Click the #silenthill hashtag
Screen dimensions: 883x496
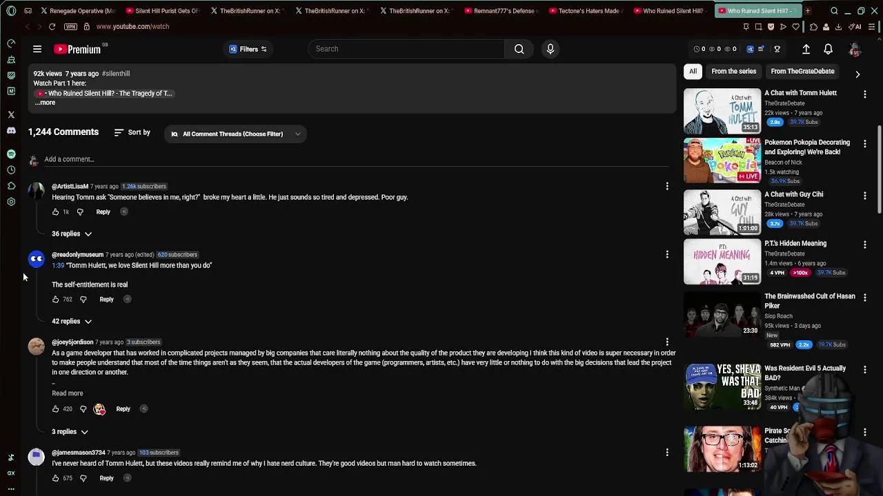point(116,74)
